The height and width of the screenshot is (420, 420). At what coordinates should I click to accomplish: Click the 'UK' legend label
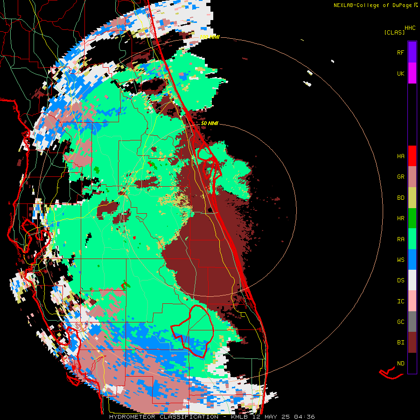[400, 73]
